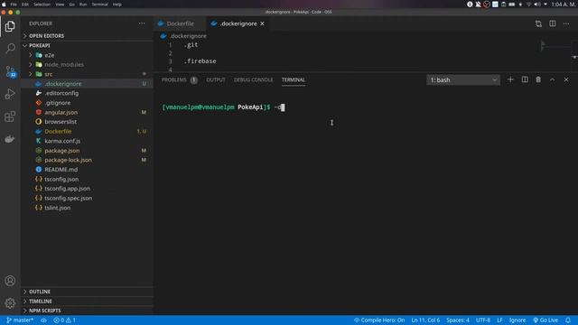Open the File menu

pos(14,5)
